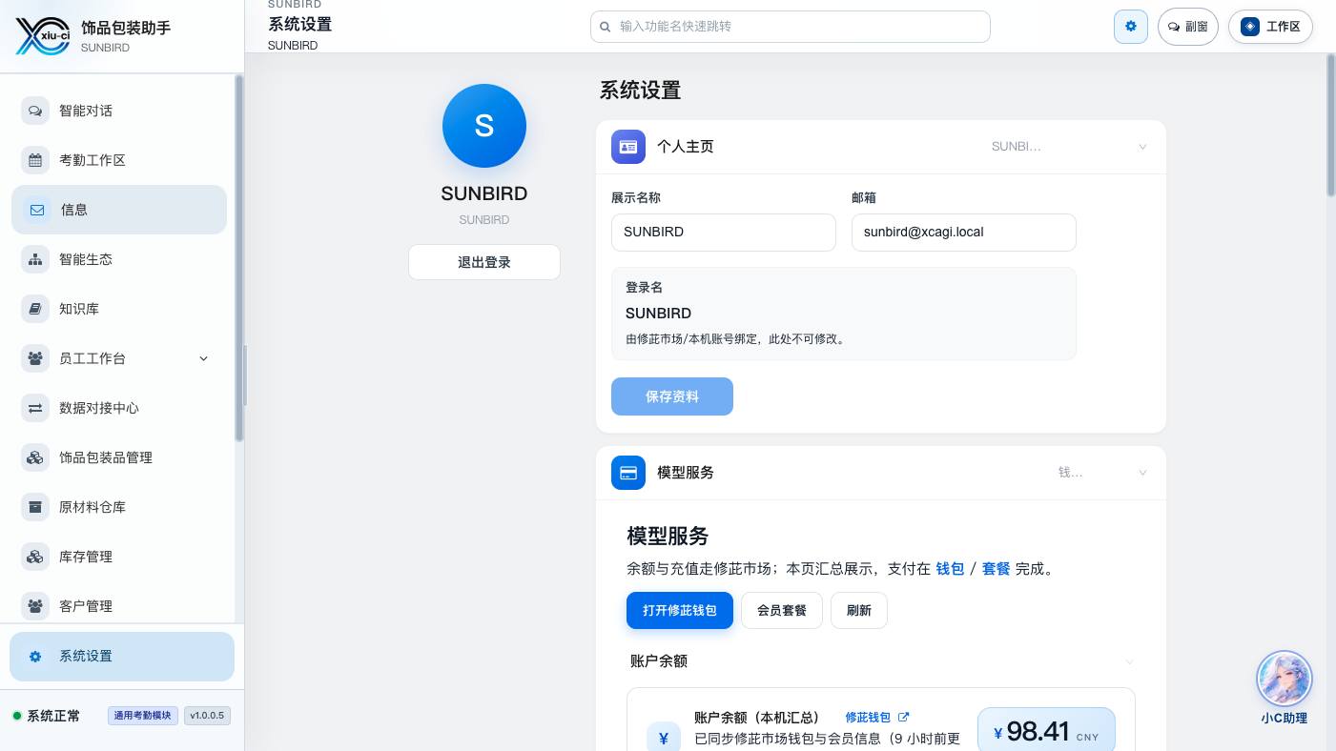Collapse the 账户余额 section chevron
Image resolution: width=1336 pixels, height=751 pixels.
1130,661
